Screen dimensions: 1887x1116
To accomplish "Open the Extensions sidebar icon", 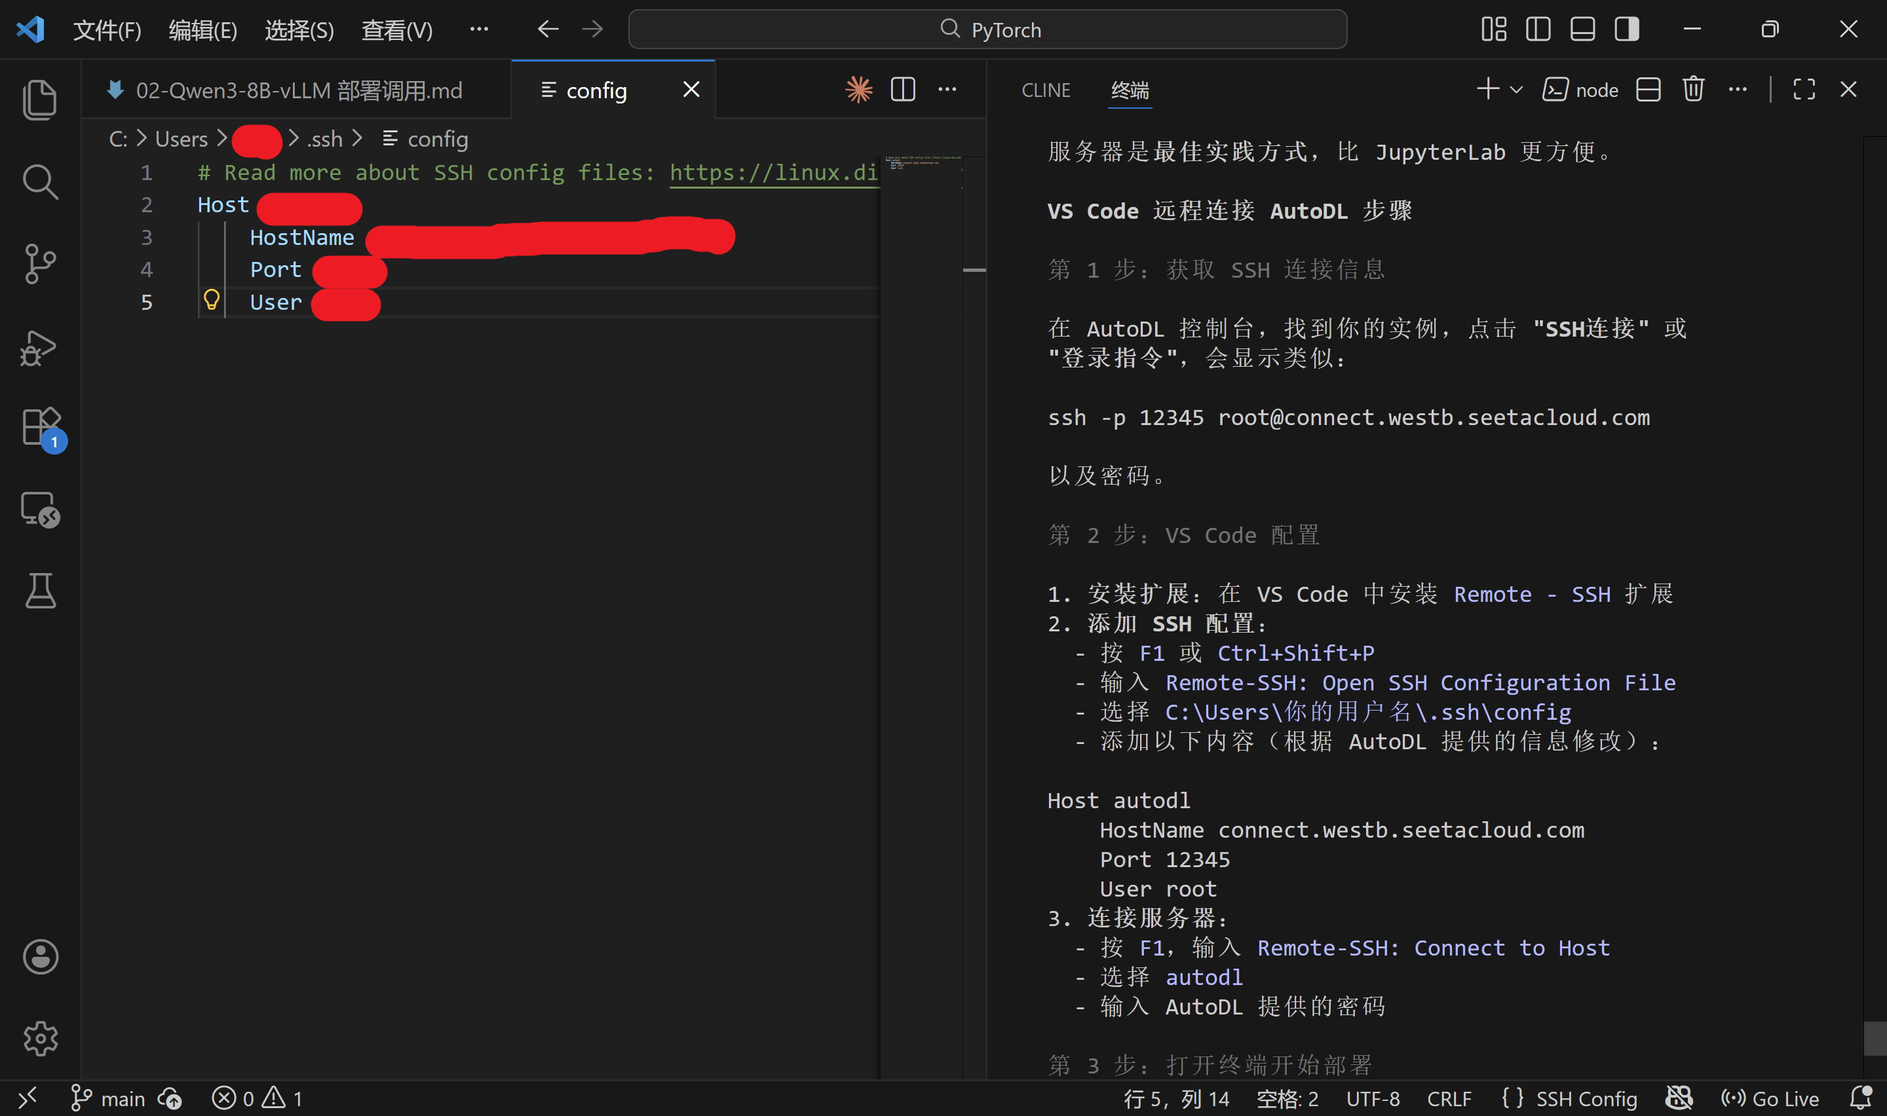I will click(40, 427).
